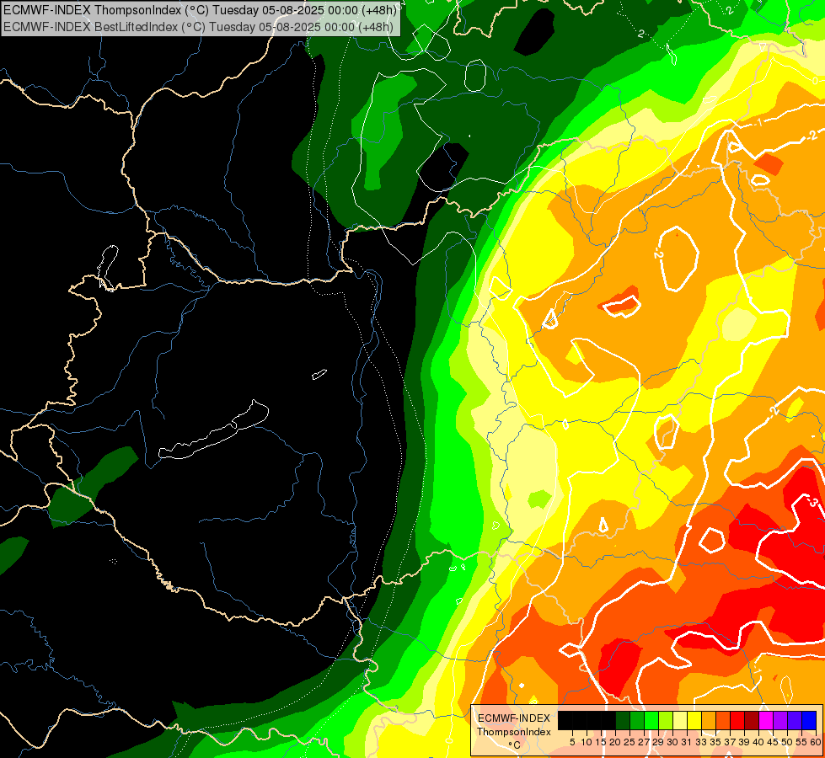Pick the bright red 37–39 legend swatch
825x758 pixels.
pyautogui.click(x=737, y=720)
